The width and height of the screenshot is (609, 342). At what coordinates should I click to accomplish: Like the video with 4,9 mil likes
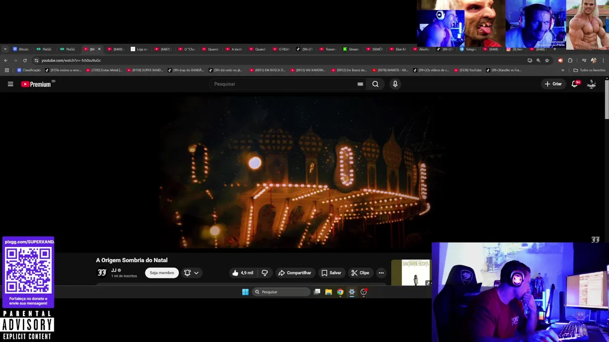(x=243, y=273)
